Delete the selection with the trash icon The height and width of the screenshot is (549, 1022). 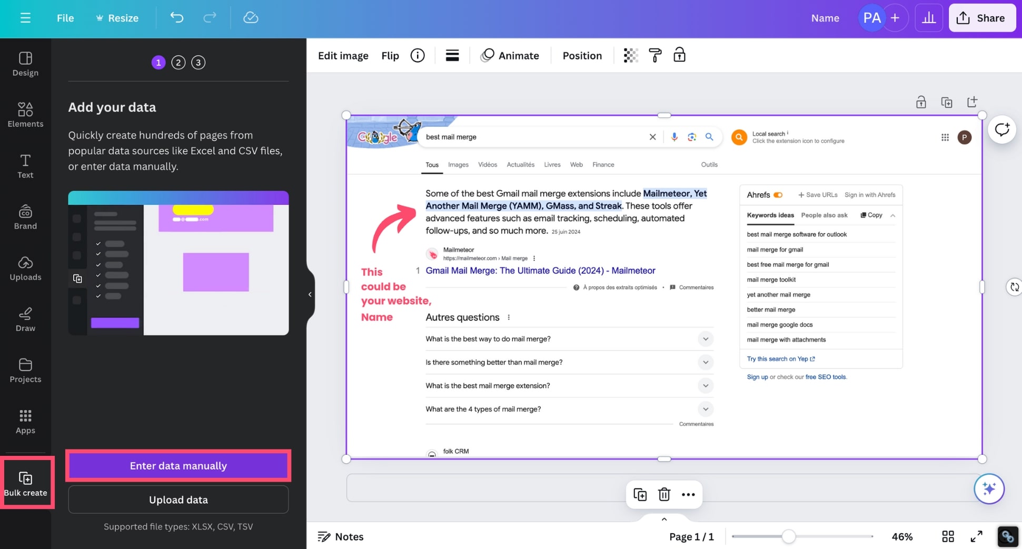coord(664,495)
